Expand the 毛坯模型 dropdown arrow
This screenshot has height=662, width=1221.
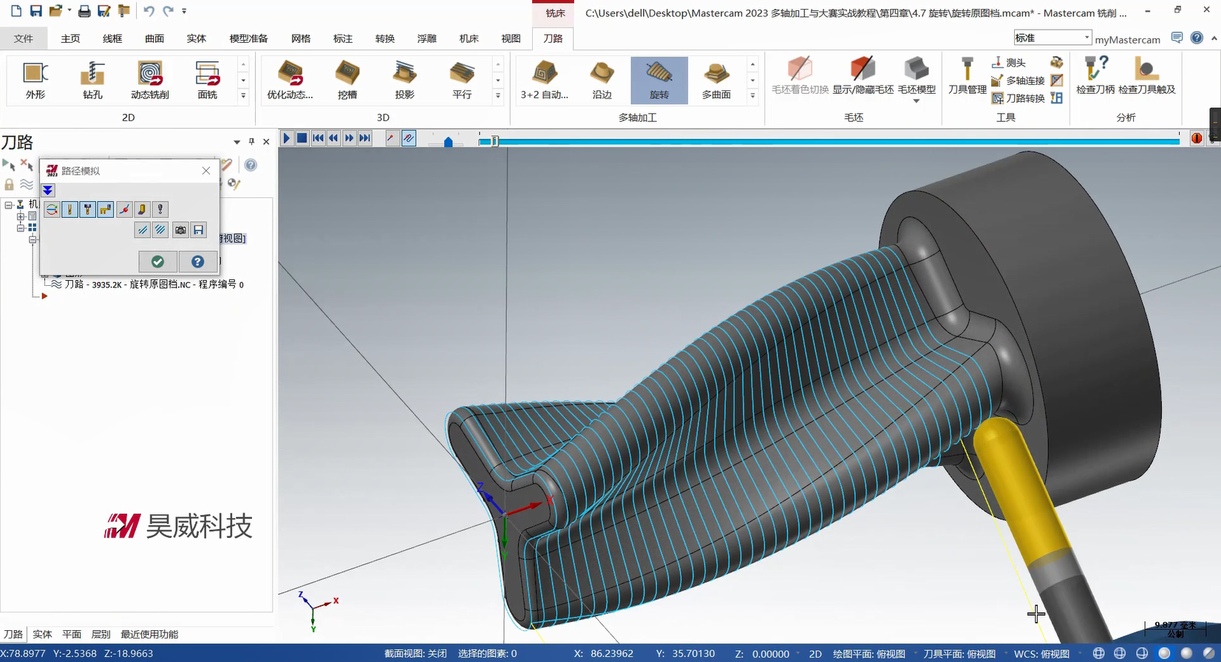coord(916,101)
